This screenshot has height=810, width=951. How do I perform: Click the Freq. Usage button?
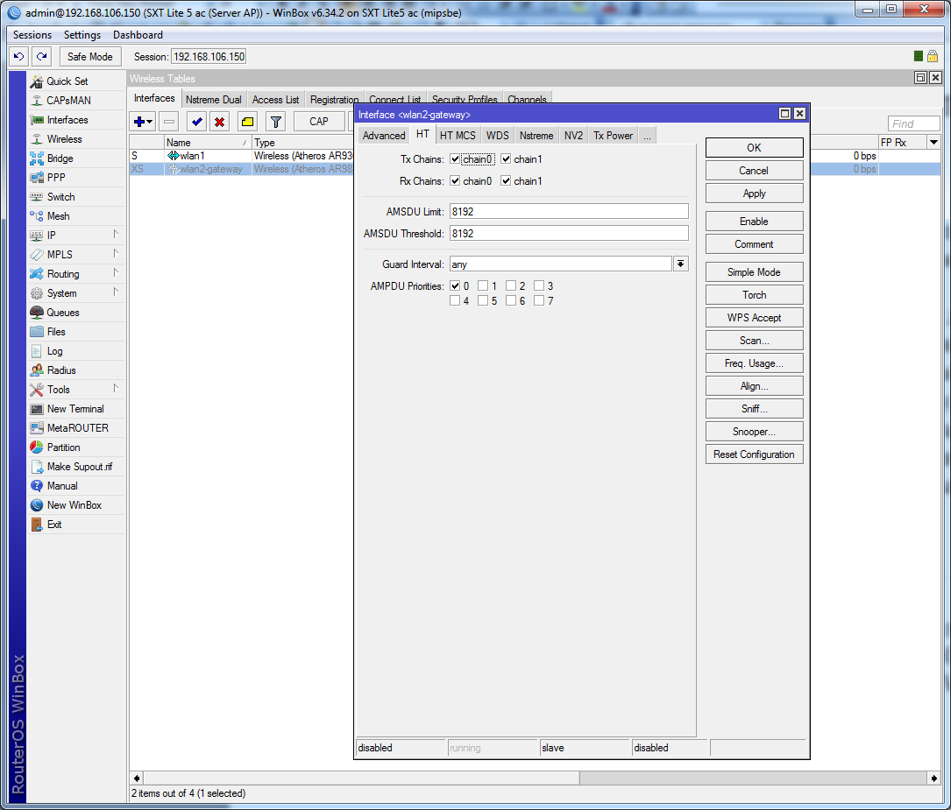[x=754, y=363]
